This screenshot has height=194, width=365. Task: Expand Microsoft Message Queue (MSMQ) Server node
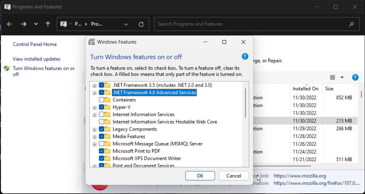pos(95,144)
